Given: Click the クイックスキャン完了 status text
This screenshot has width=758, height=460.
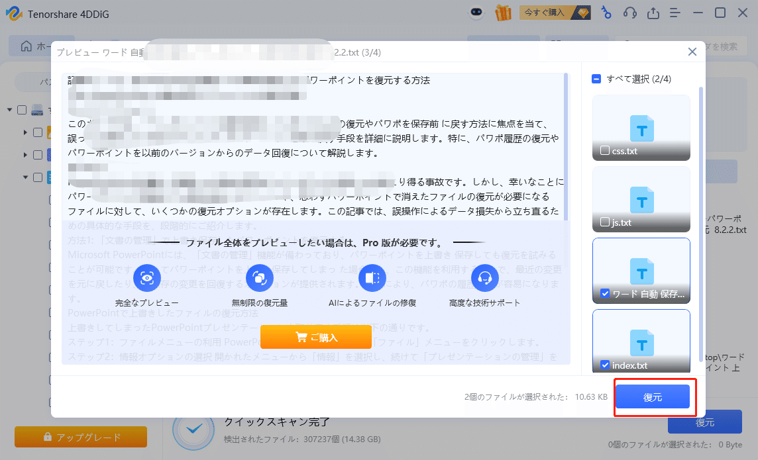Looking at the screenshot, I should [x=277, y=422].
